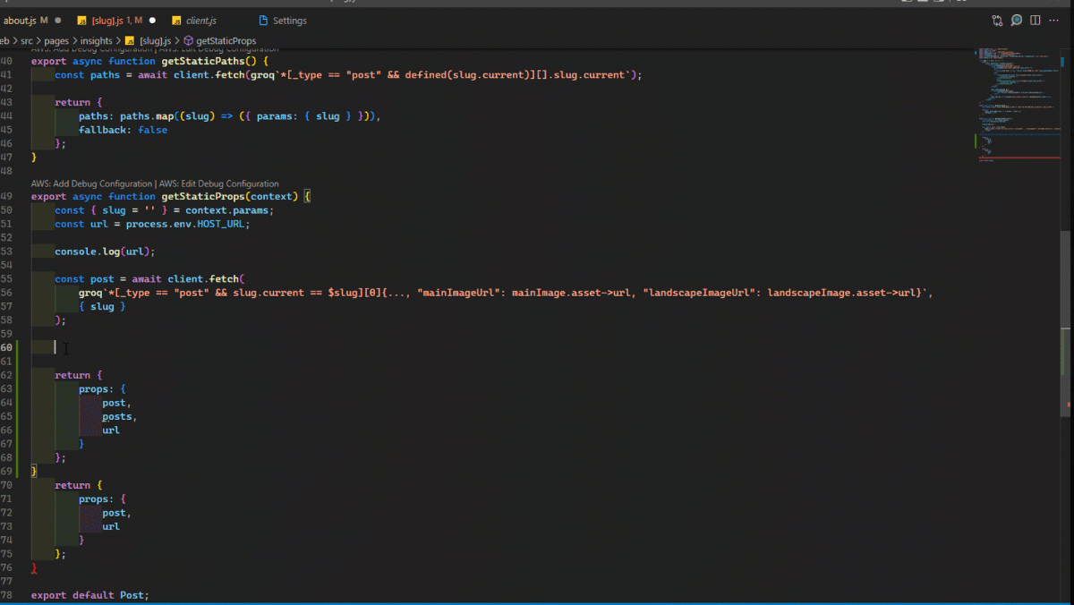Click line number 78 in the gutter
Image resolution: width=1074 pixels, height=605 pixels.
click(7, 595)
